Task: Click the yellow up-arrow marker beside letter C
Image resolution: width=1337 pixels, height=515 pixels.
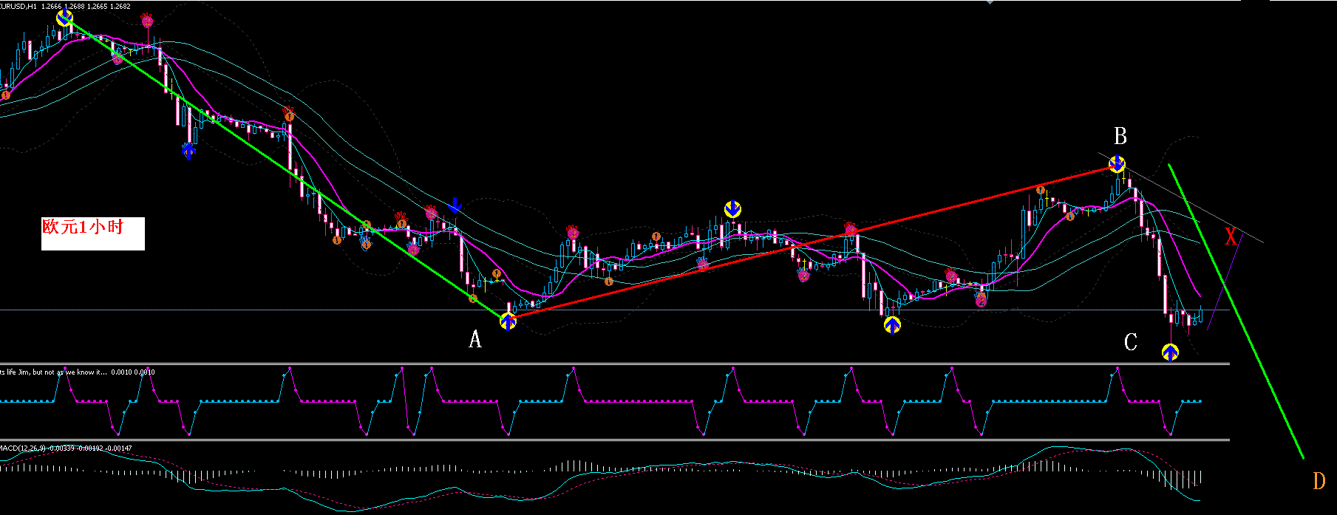Action: pyautogui.click(x=1170, y=352)
